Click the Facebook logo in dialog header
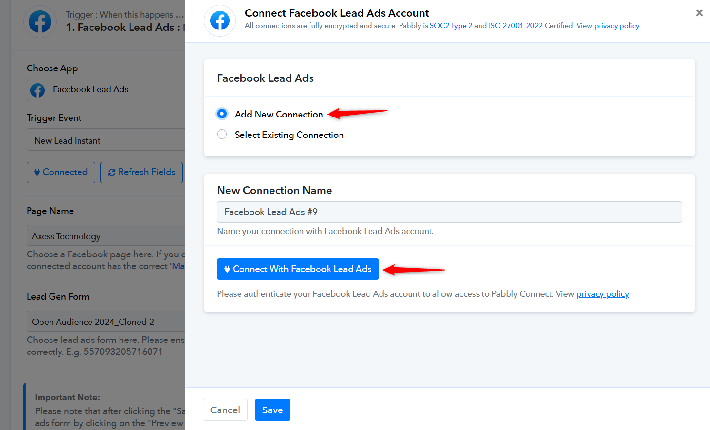The image size is (710, 430). pyautogui.click(x=220, y=21)
